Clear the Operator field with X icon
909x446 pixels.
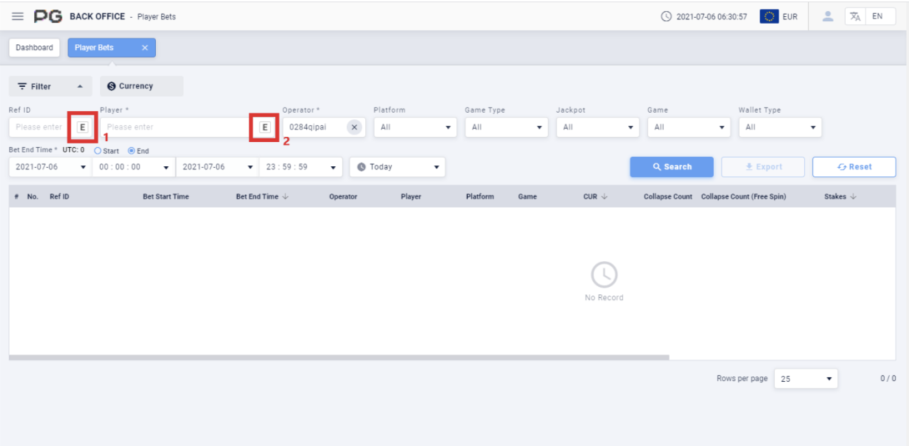click(x=354, y=127)
